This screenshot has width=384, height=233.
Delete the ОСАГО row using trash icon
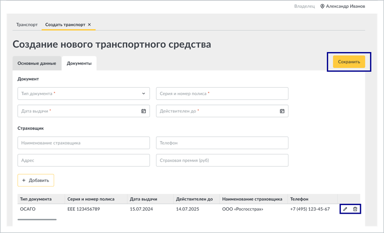click(355, 209)
